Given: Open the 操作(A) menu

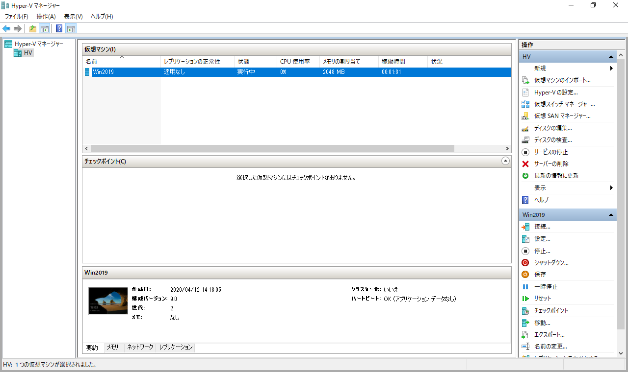Looking at the screenshot, I should (x=46, y=17).
